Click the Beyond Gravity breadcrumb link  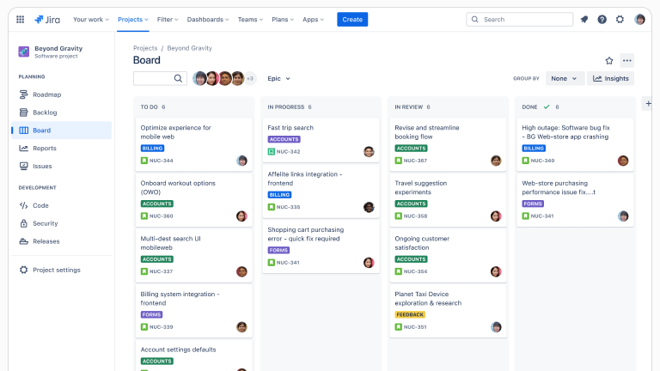(189, 48)
